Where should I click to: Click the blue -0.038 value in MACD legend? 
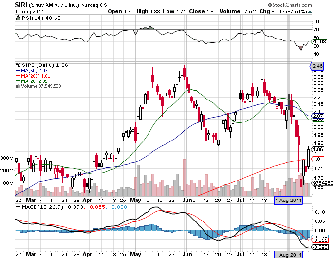pyautogui.click(x=118, y=207)
